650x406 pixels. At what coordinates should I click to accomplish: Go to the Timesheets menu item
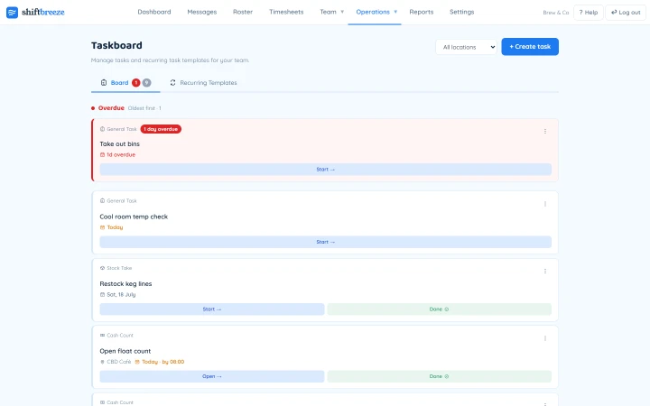(x=286, y=12)
